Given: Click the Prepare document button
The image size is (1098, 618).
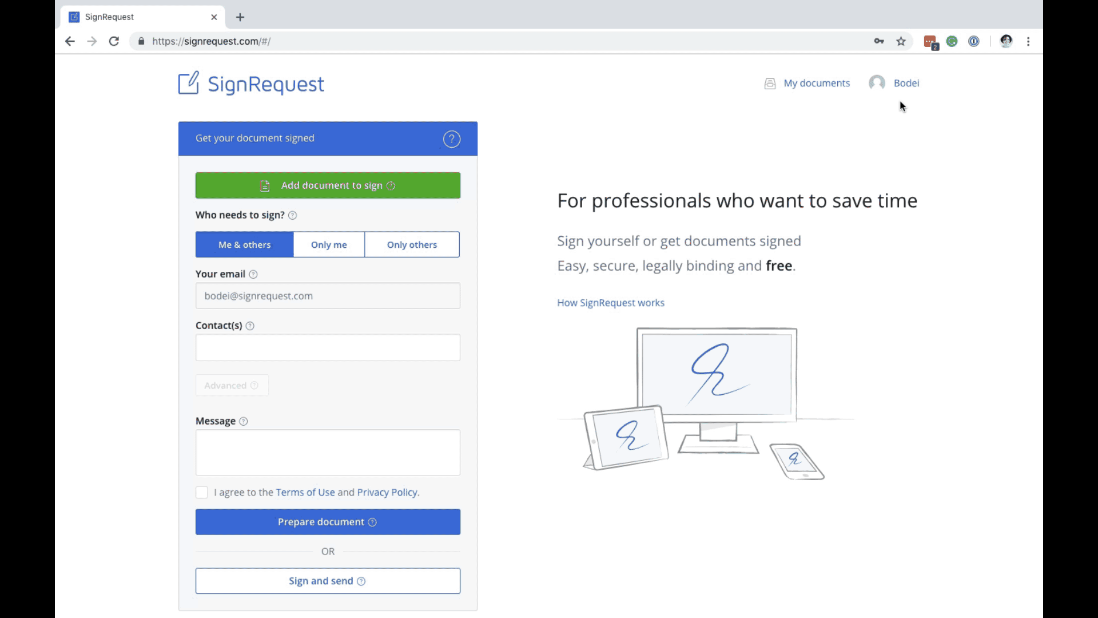Looking at the screenshot, I should (327, 521).
